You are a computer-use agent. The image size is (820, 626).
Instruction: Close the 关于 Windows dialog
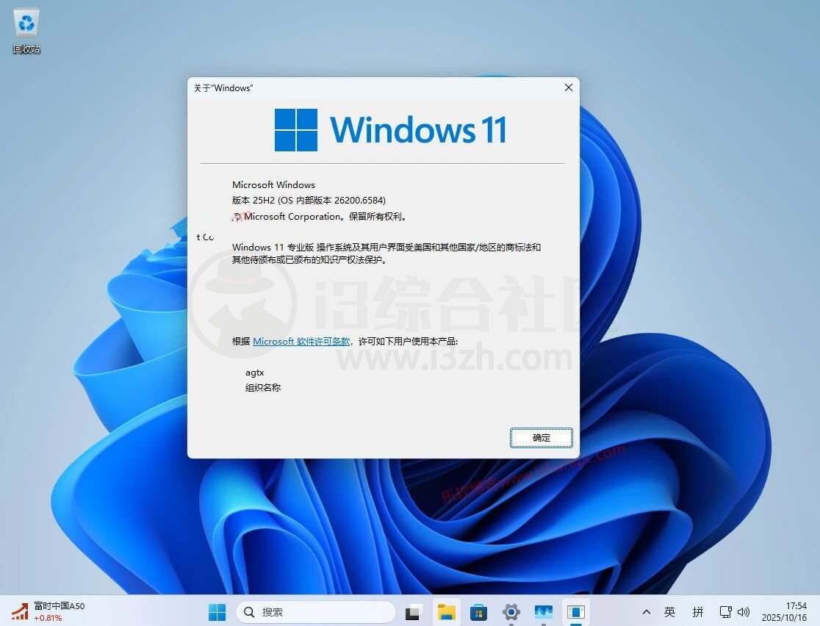(x=568, y=87)
